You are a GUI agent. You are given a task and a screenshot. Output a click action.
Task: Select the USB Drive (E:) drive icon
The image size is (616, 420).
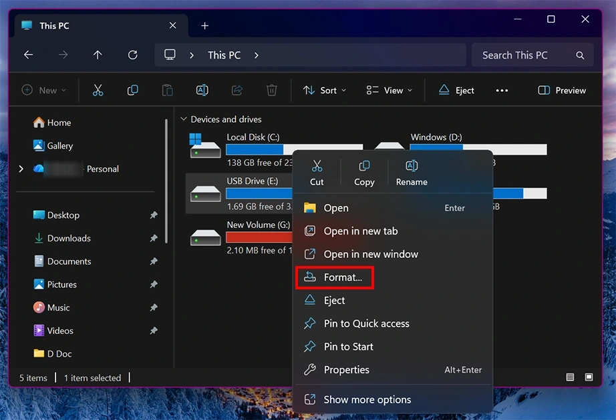pos(205,193)
